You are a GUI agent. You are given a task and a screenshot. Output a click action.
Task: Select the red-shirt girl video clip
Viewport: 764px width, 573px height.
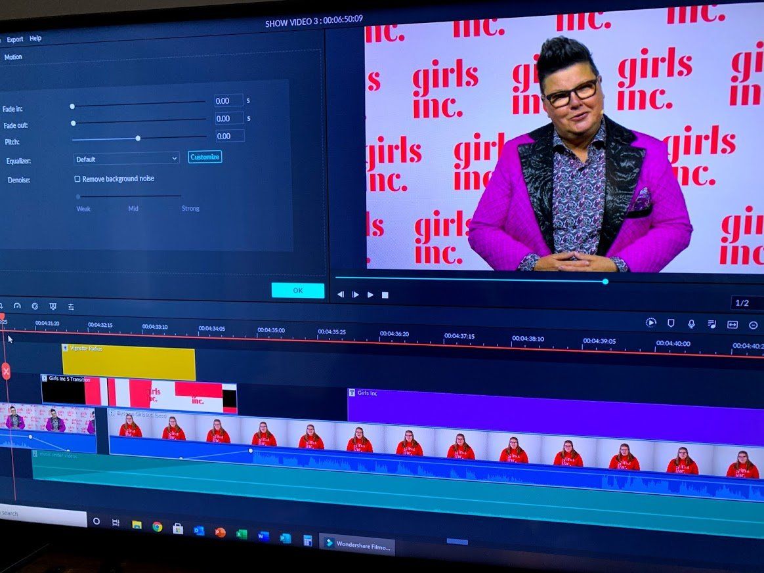pyautogui.click(x=436, y=456)
